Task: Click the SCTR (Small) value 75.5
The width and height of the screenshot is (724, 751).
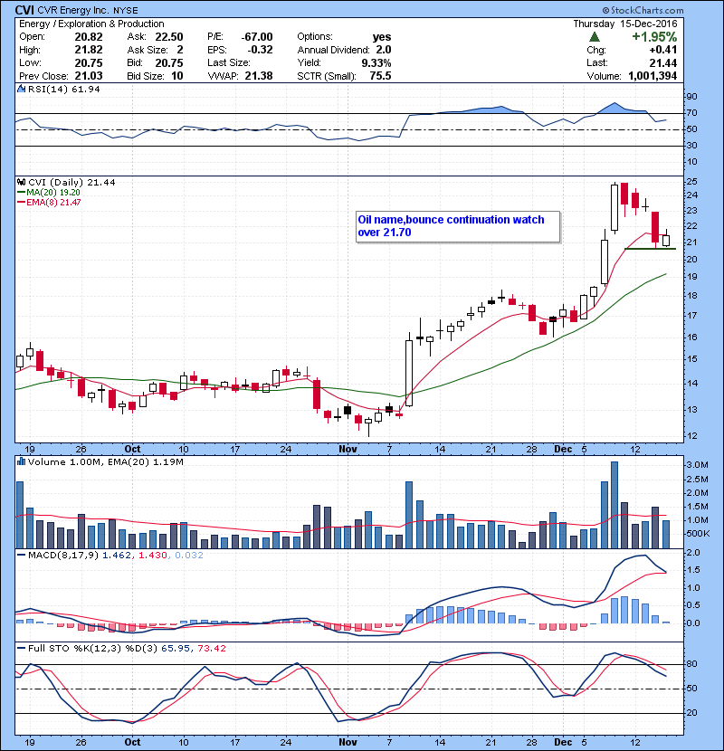Action: point(380,76)
